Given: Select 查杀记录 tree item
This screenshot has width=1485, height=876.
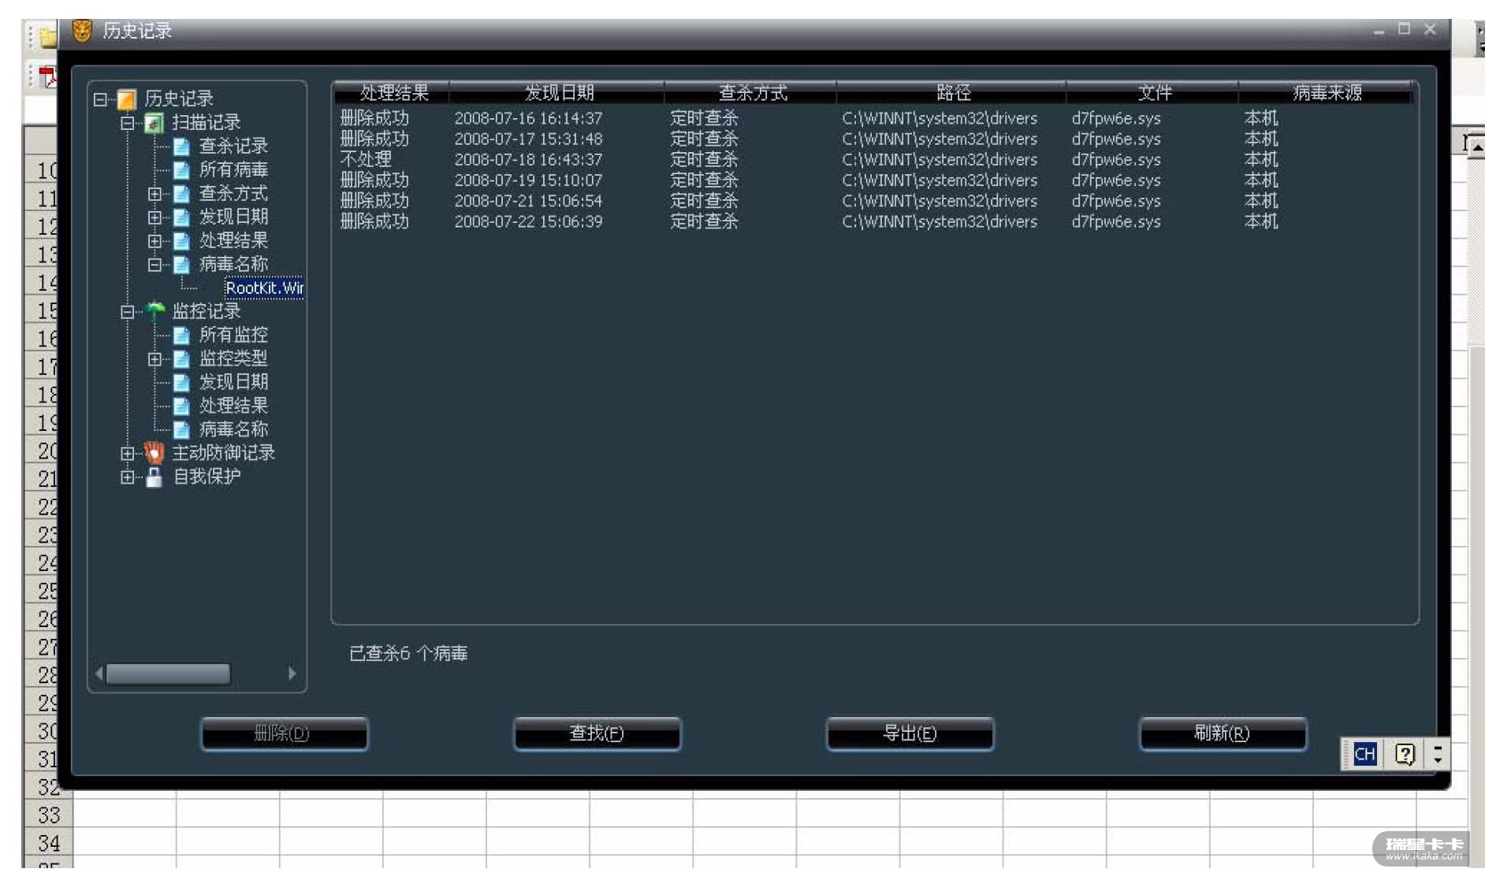Looking at the screenshot, I should point(233,147).
